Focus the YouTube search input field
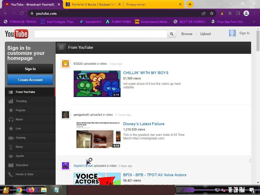This screenshot has width=260, height=195. [x=101, y=34]
